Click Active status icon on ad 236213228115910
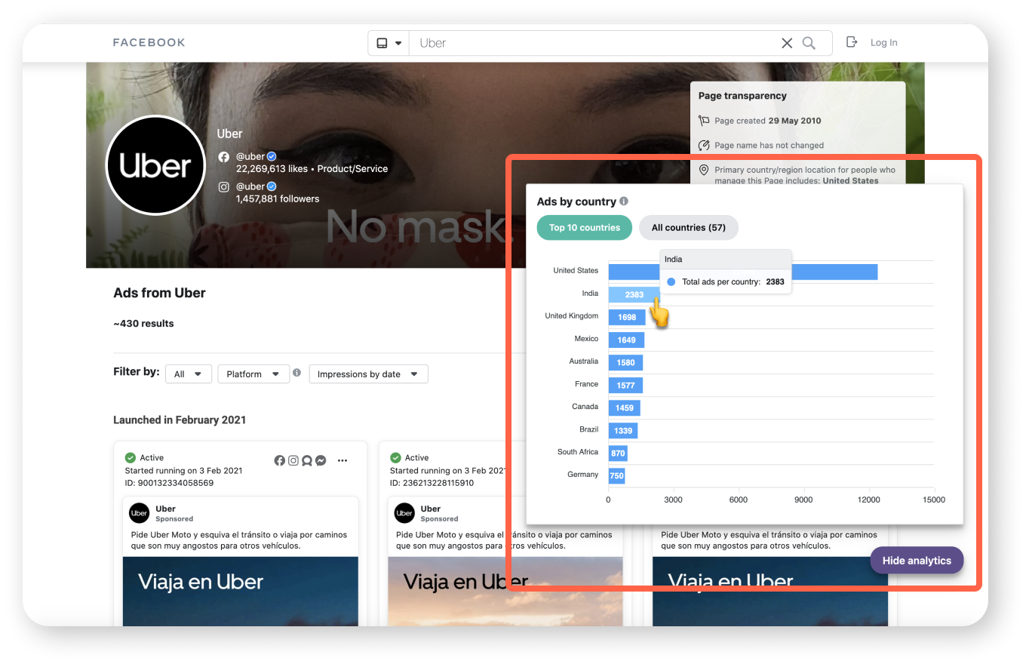The width and height of the screenshot is (1026, 664). click(395, 458)
